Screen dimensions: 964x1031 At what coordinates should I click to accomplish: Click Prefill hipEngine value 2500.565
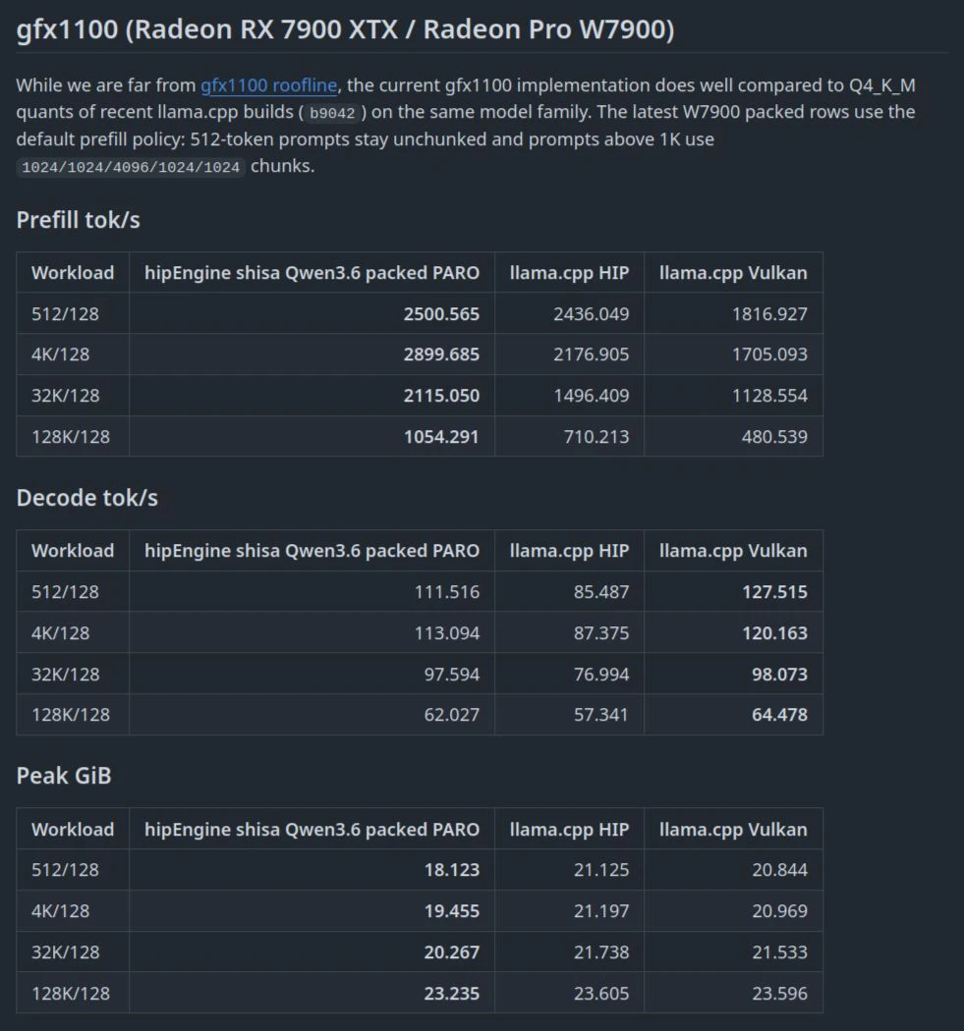tap(441, 313)
